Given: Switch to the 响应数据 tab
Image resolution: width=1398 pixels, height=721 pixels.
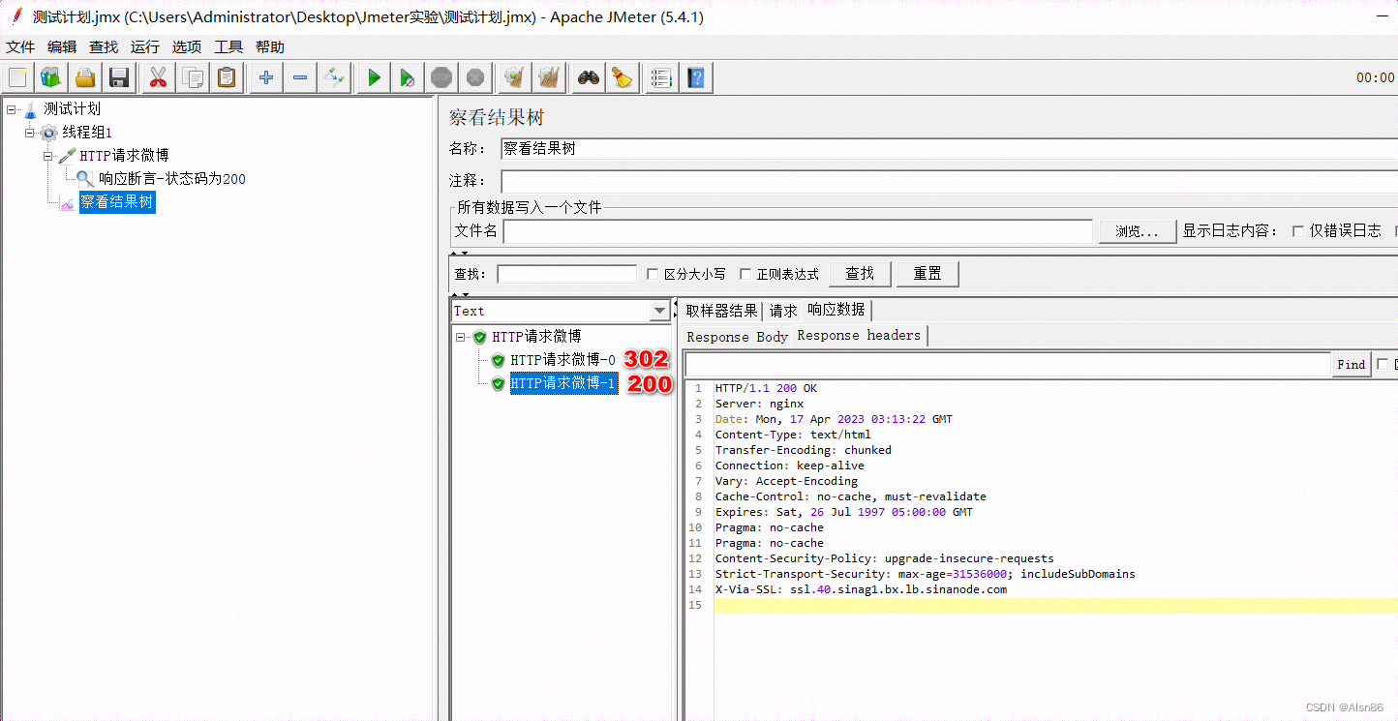Looking at the screenshot, I should [837, 310].
